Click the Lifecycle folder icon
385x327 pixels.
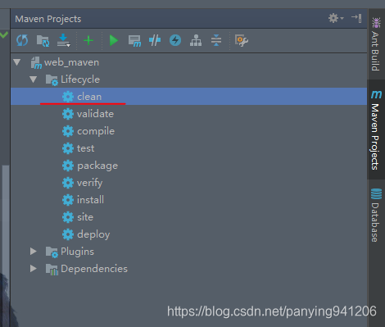click(52, 79)
